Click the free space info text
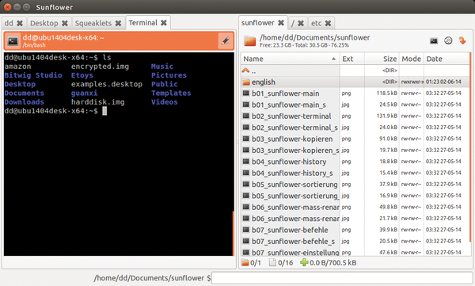This screenshot has height=286, width=475. pos(304,45)
